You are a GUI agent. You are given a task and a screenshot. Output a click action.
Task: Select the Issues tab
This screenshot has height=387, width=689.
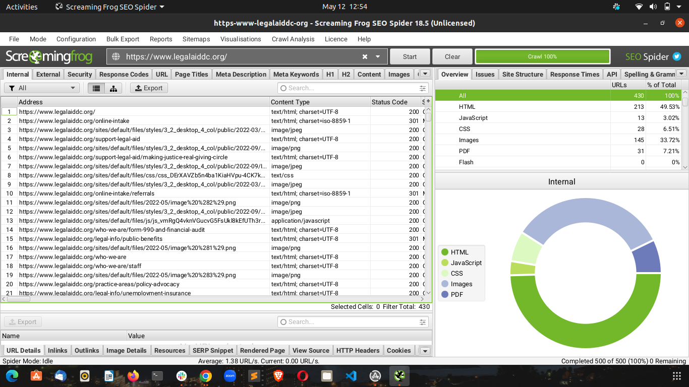[485, 74]
